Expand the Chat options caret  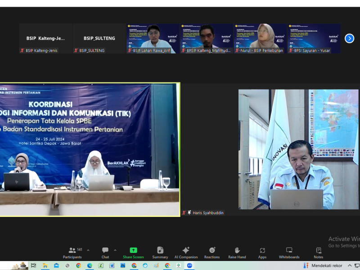(115, 250)
